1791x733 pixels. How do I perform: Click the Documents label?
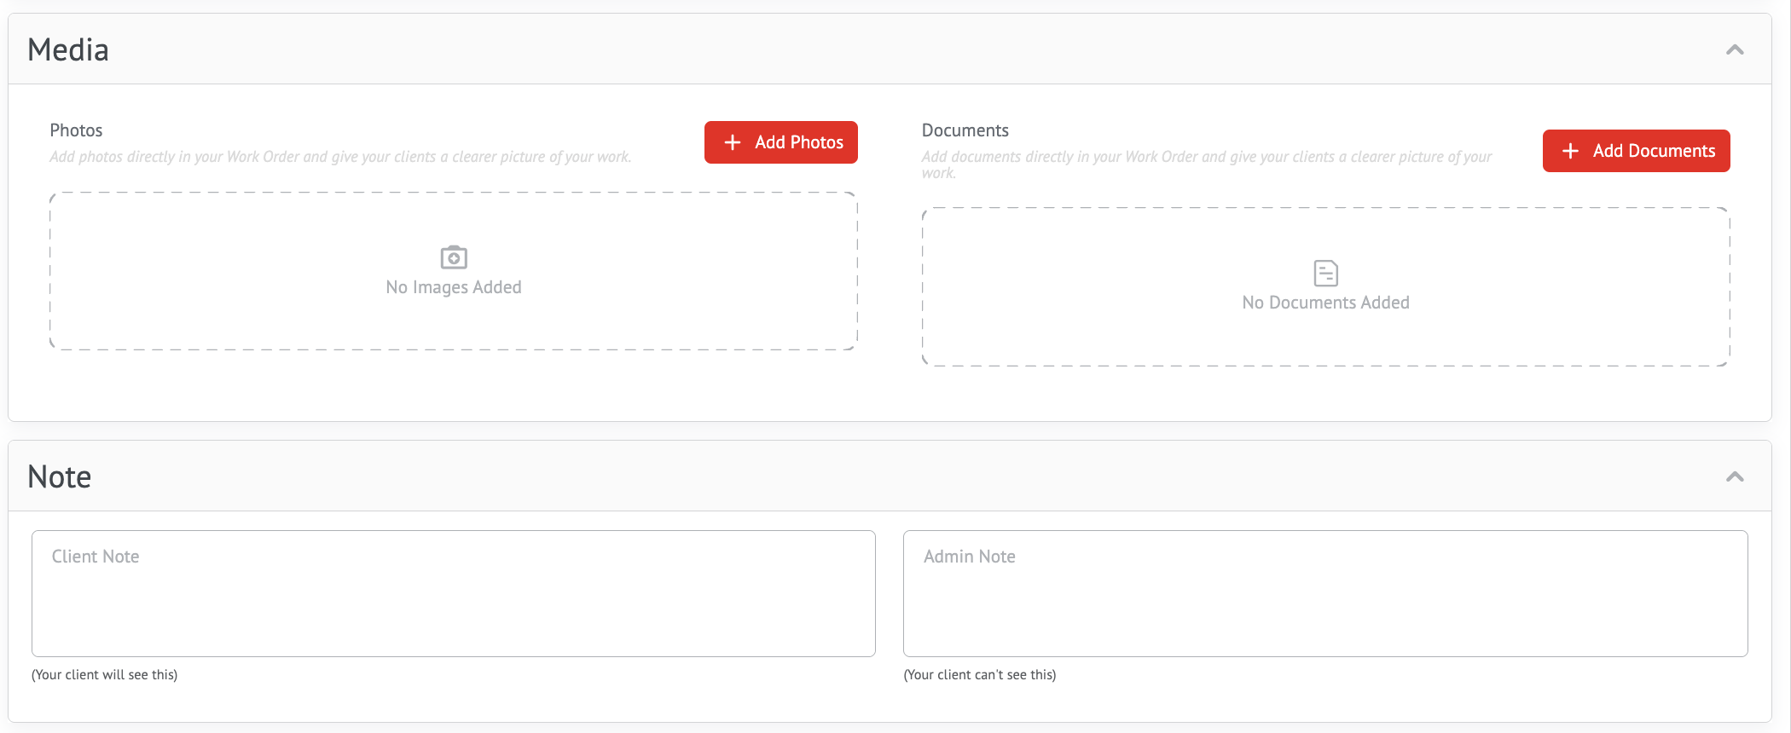pos(965,130)
